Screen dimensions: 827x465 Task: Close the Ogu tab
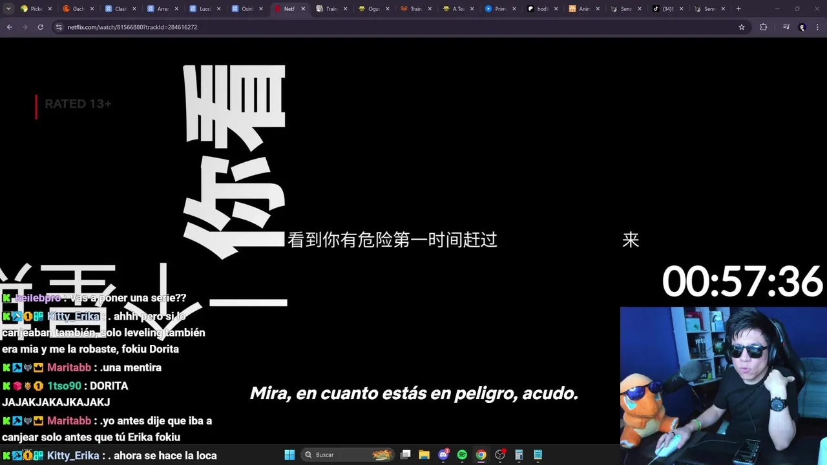tap(388, 9)
